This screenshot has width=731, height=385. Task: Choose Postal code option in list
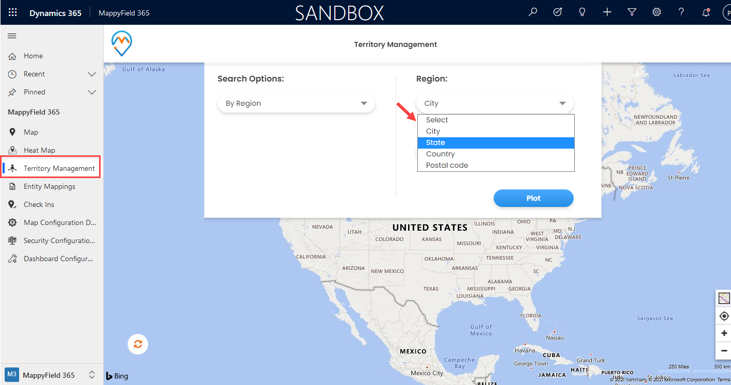[x=496, y=165]
